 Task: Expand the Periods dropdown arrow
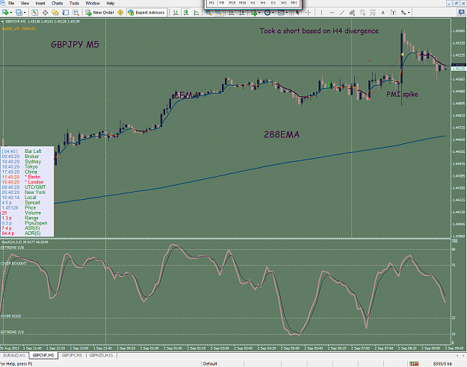click(x=273, y=13)
